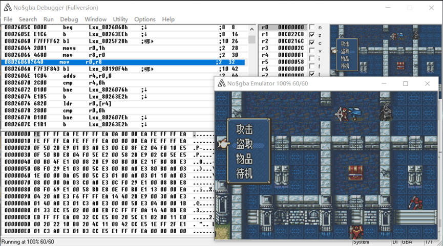Select register r0 value 00000000

pos(291,28)
